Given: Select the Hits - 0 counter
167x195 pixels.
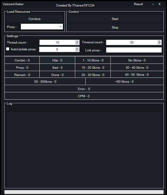Looking at the screenshot, I should click(x=57, y=60).
